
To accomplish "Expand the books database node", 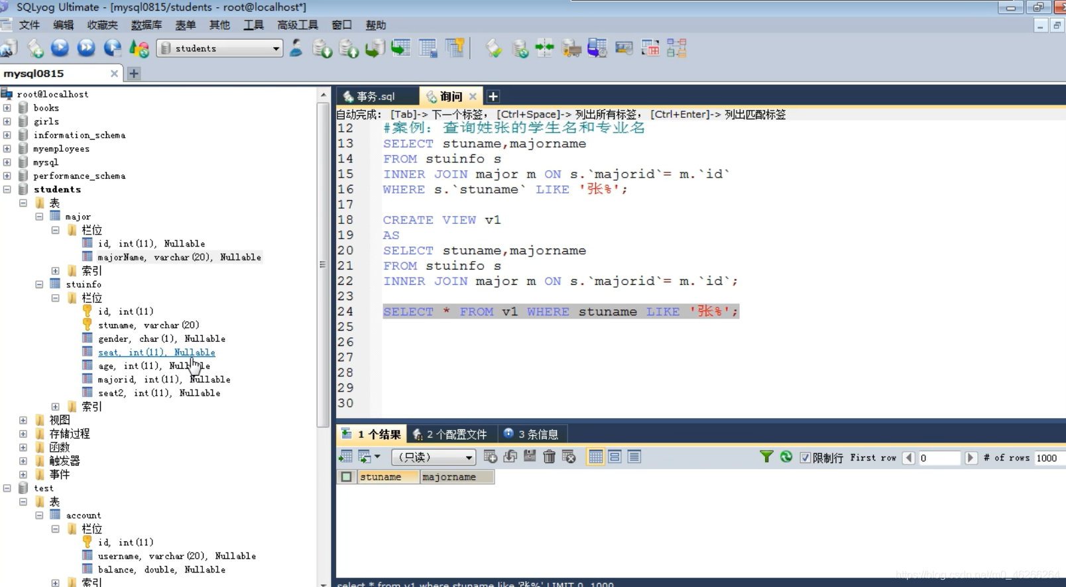I will (7, 107).
